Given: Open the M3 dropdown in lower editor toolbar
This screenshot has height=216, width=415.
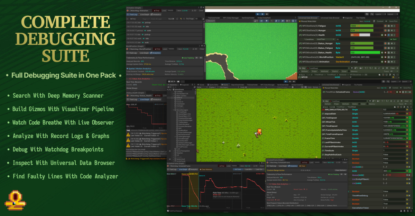Looking at the screenshot, I should 172,81.
